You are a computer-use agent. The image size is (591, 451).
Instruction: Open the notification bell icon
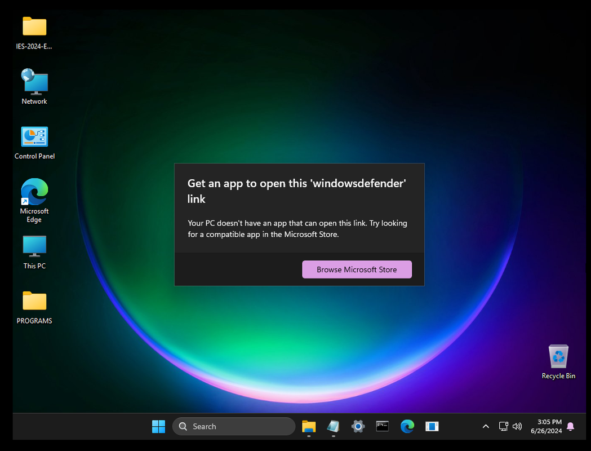tap(570, 427)
